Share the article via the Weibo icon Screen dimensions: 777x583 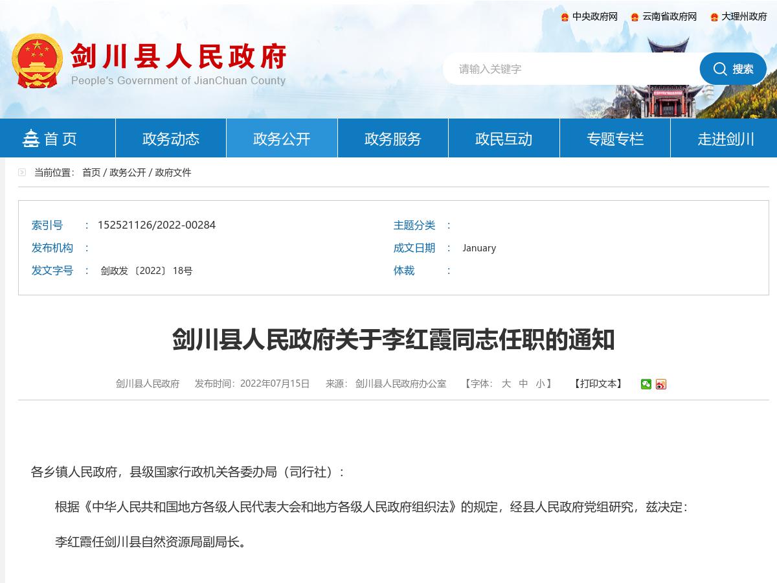point(661,383)
